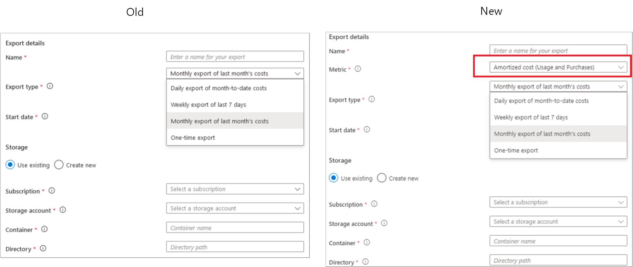Click Directory path field in Old panel
This screenshot has height=267, width=633.
235,247
